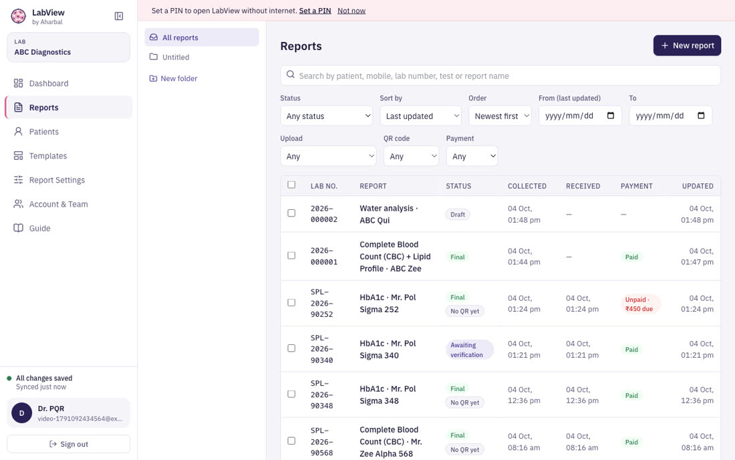The image size is (735, 460).
Task: Click the New folder plus icon
Action: coord(153,78)
